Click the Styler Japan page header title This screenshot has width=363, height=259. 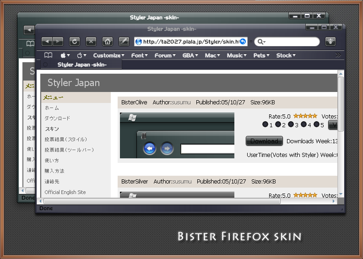click(74, 83)
